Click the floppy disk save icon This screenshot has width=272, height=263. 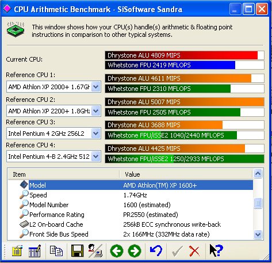(77, 250)
